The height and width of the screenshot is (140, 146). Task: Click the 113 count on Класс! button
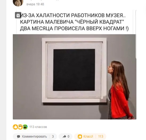click(101, 137)
